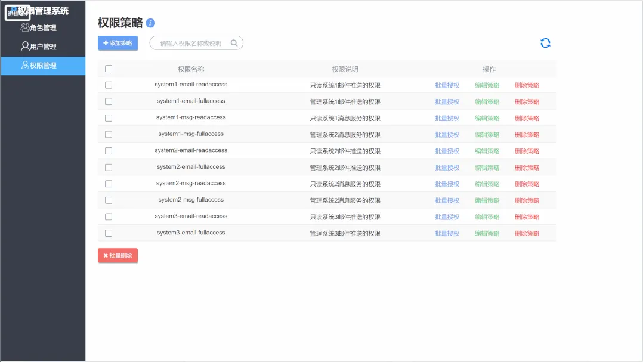Check the system1-email-readaccess row checkbox
The image size is (643, 362).
[109, 85]
